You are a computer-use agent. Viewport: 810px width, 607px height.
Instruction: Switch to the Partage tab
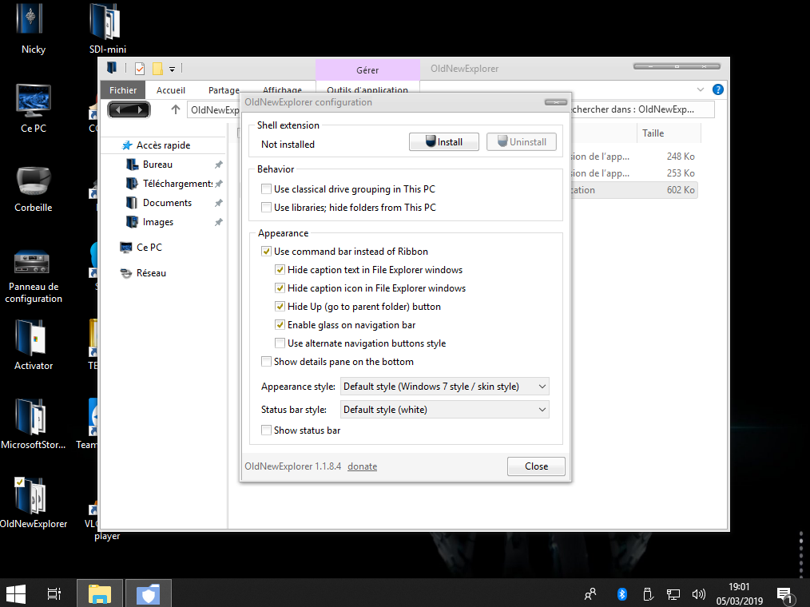tap(224, 90)
